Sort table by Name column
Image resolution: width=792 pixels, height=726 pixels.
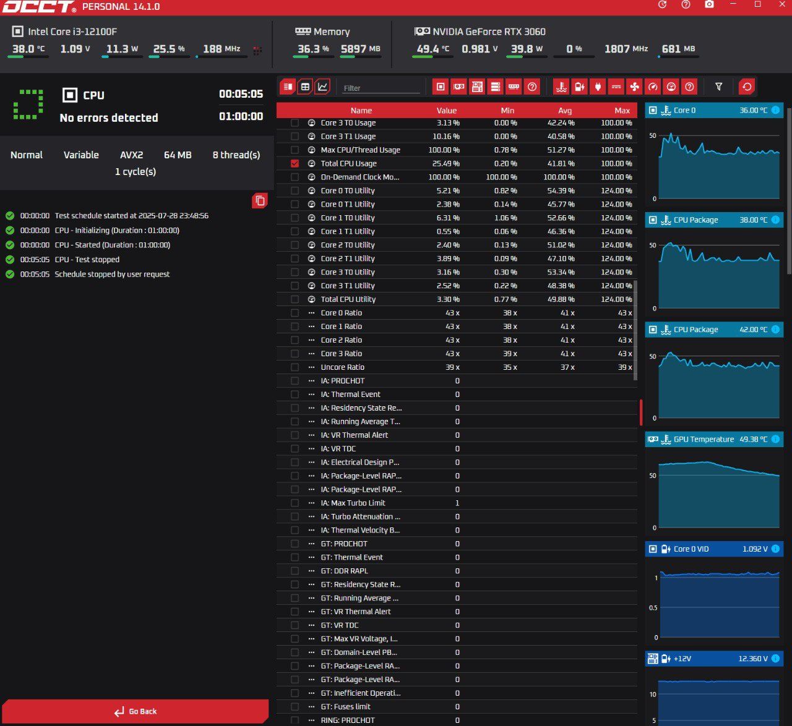[361, 110]
